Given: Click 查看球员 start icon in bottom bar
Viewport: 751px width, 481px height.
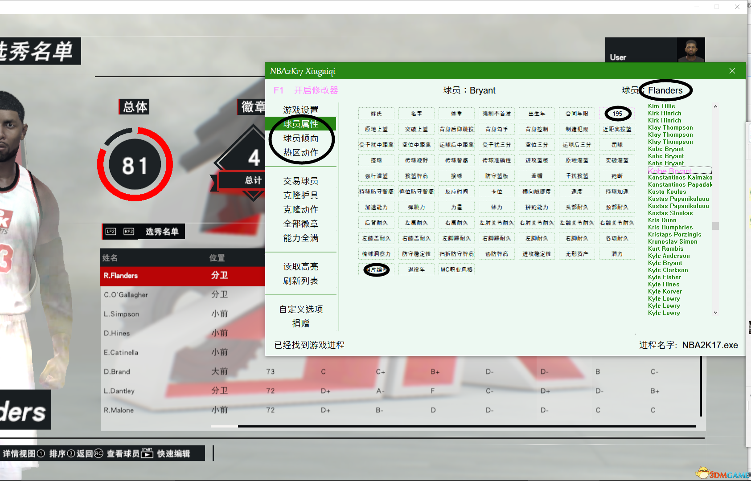Looking at the screenshot, I should coord(147,453).
